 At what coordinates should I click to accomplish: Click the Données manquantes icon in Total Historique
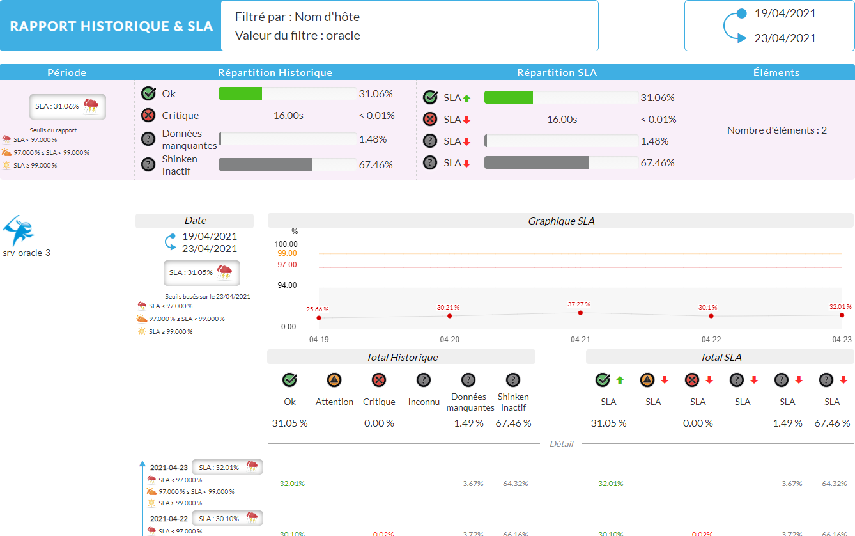pos(468,381)
